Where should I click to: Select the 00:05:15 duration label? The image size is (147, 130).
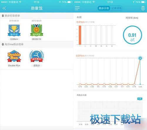tap(36, 39)
